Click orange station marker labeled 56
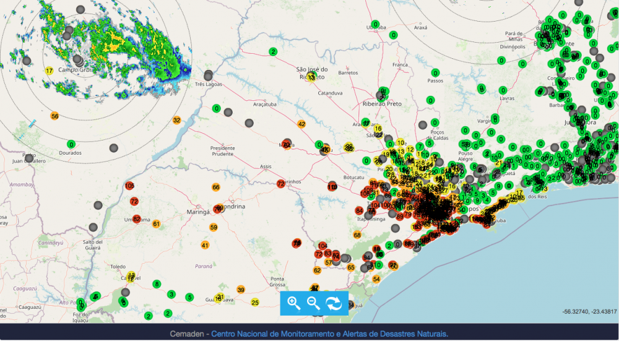Viewport: 619px width, 341px height. [54, 116]
